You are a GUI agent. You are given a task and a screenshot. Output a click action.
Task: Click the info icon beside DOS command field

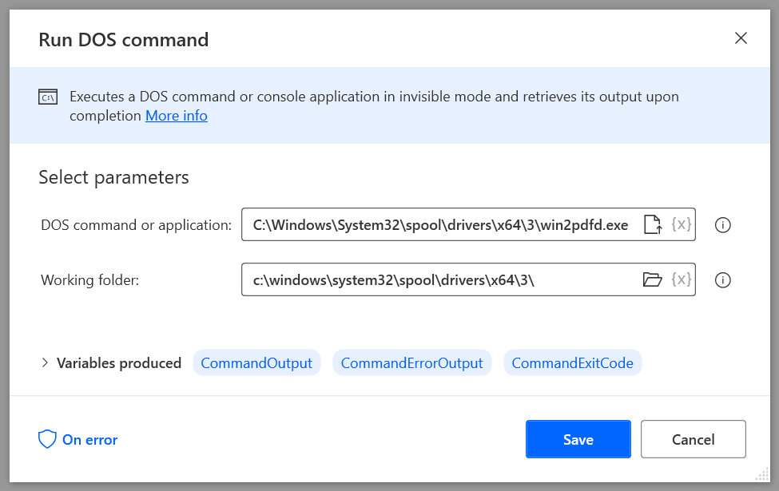tap(723, 224)
